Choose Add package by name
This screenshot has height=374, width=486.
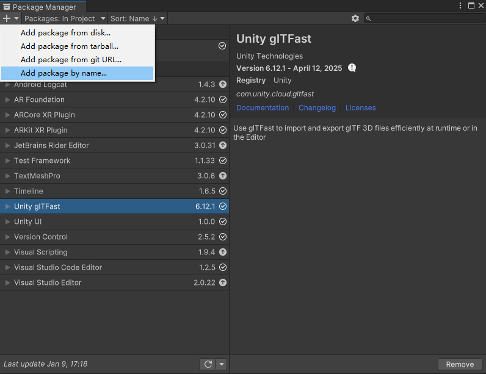click(77, 73)
